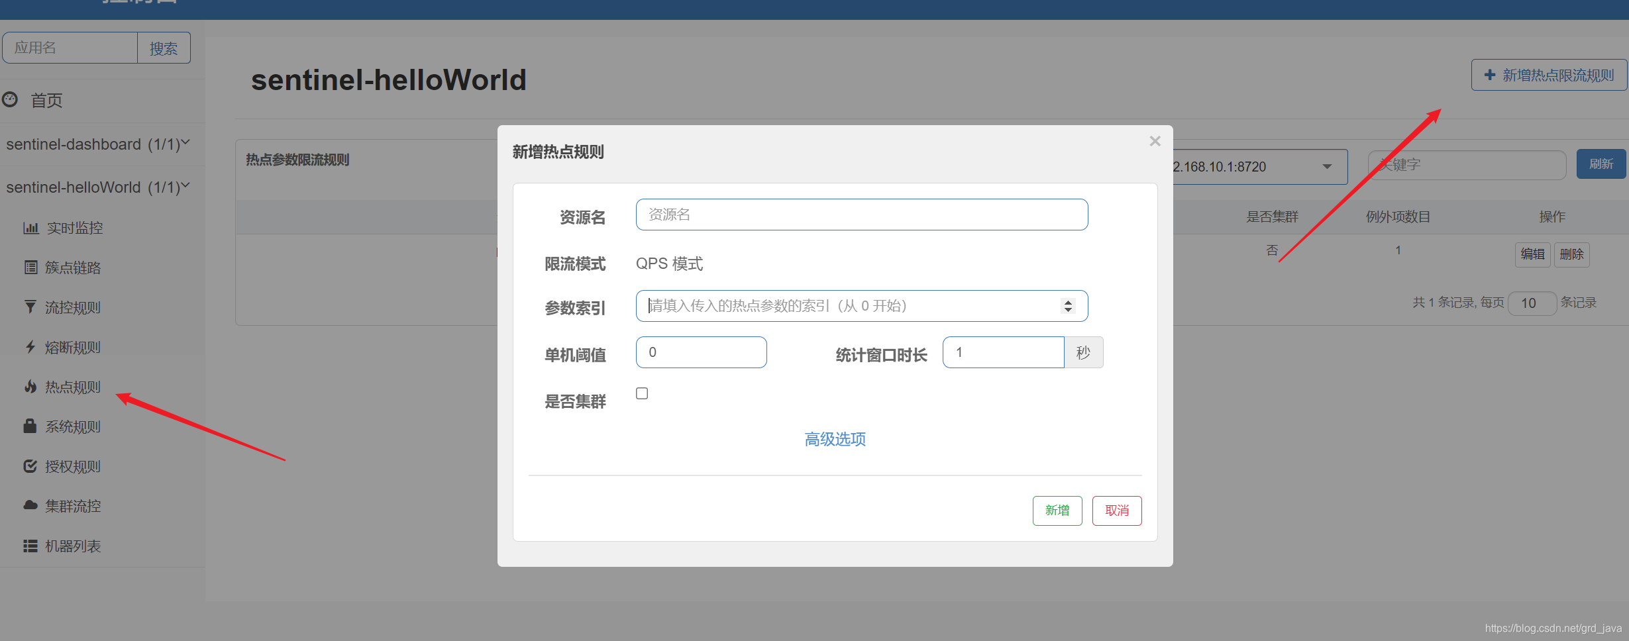Collapse the sentinel-helloWorld (1/1) app group
Viewport: 1629px width, 641px height.
98,187
